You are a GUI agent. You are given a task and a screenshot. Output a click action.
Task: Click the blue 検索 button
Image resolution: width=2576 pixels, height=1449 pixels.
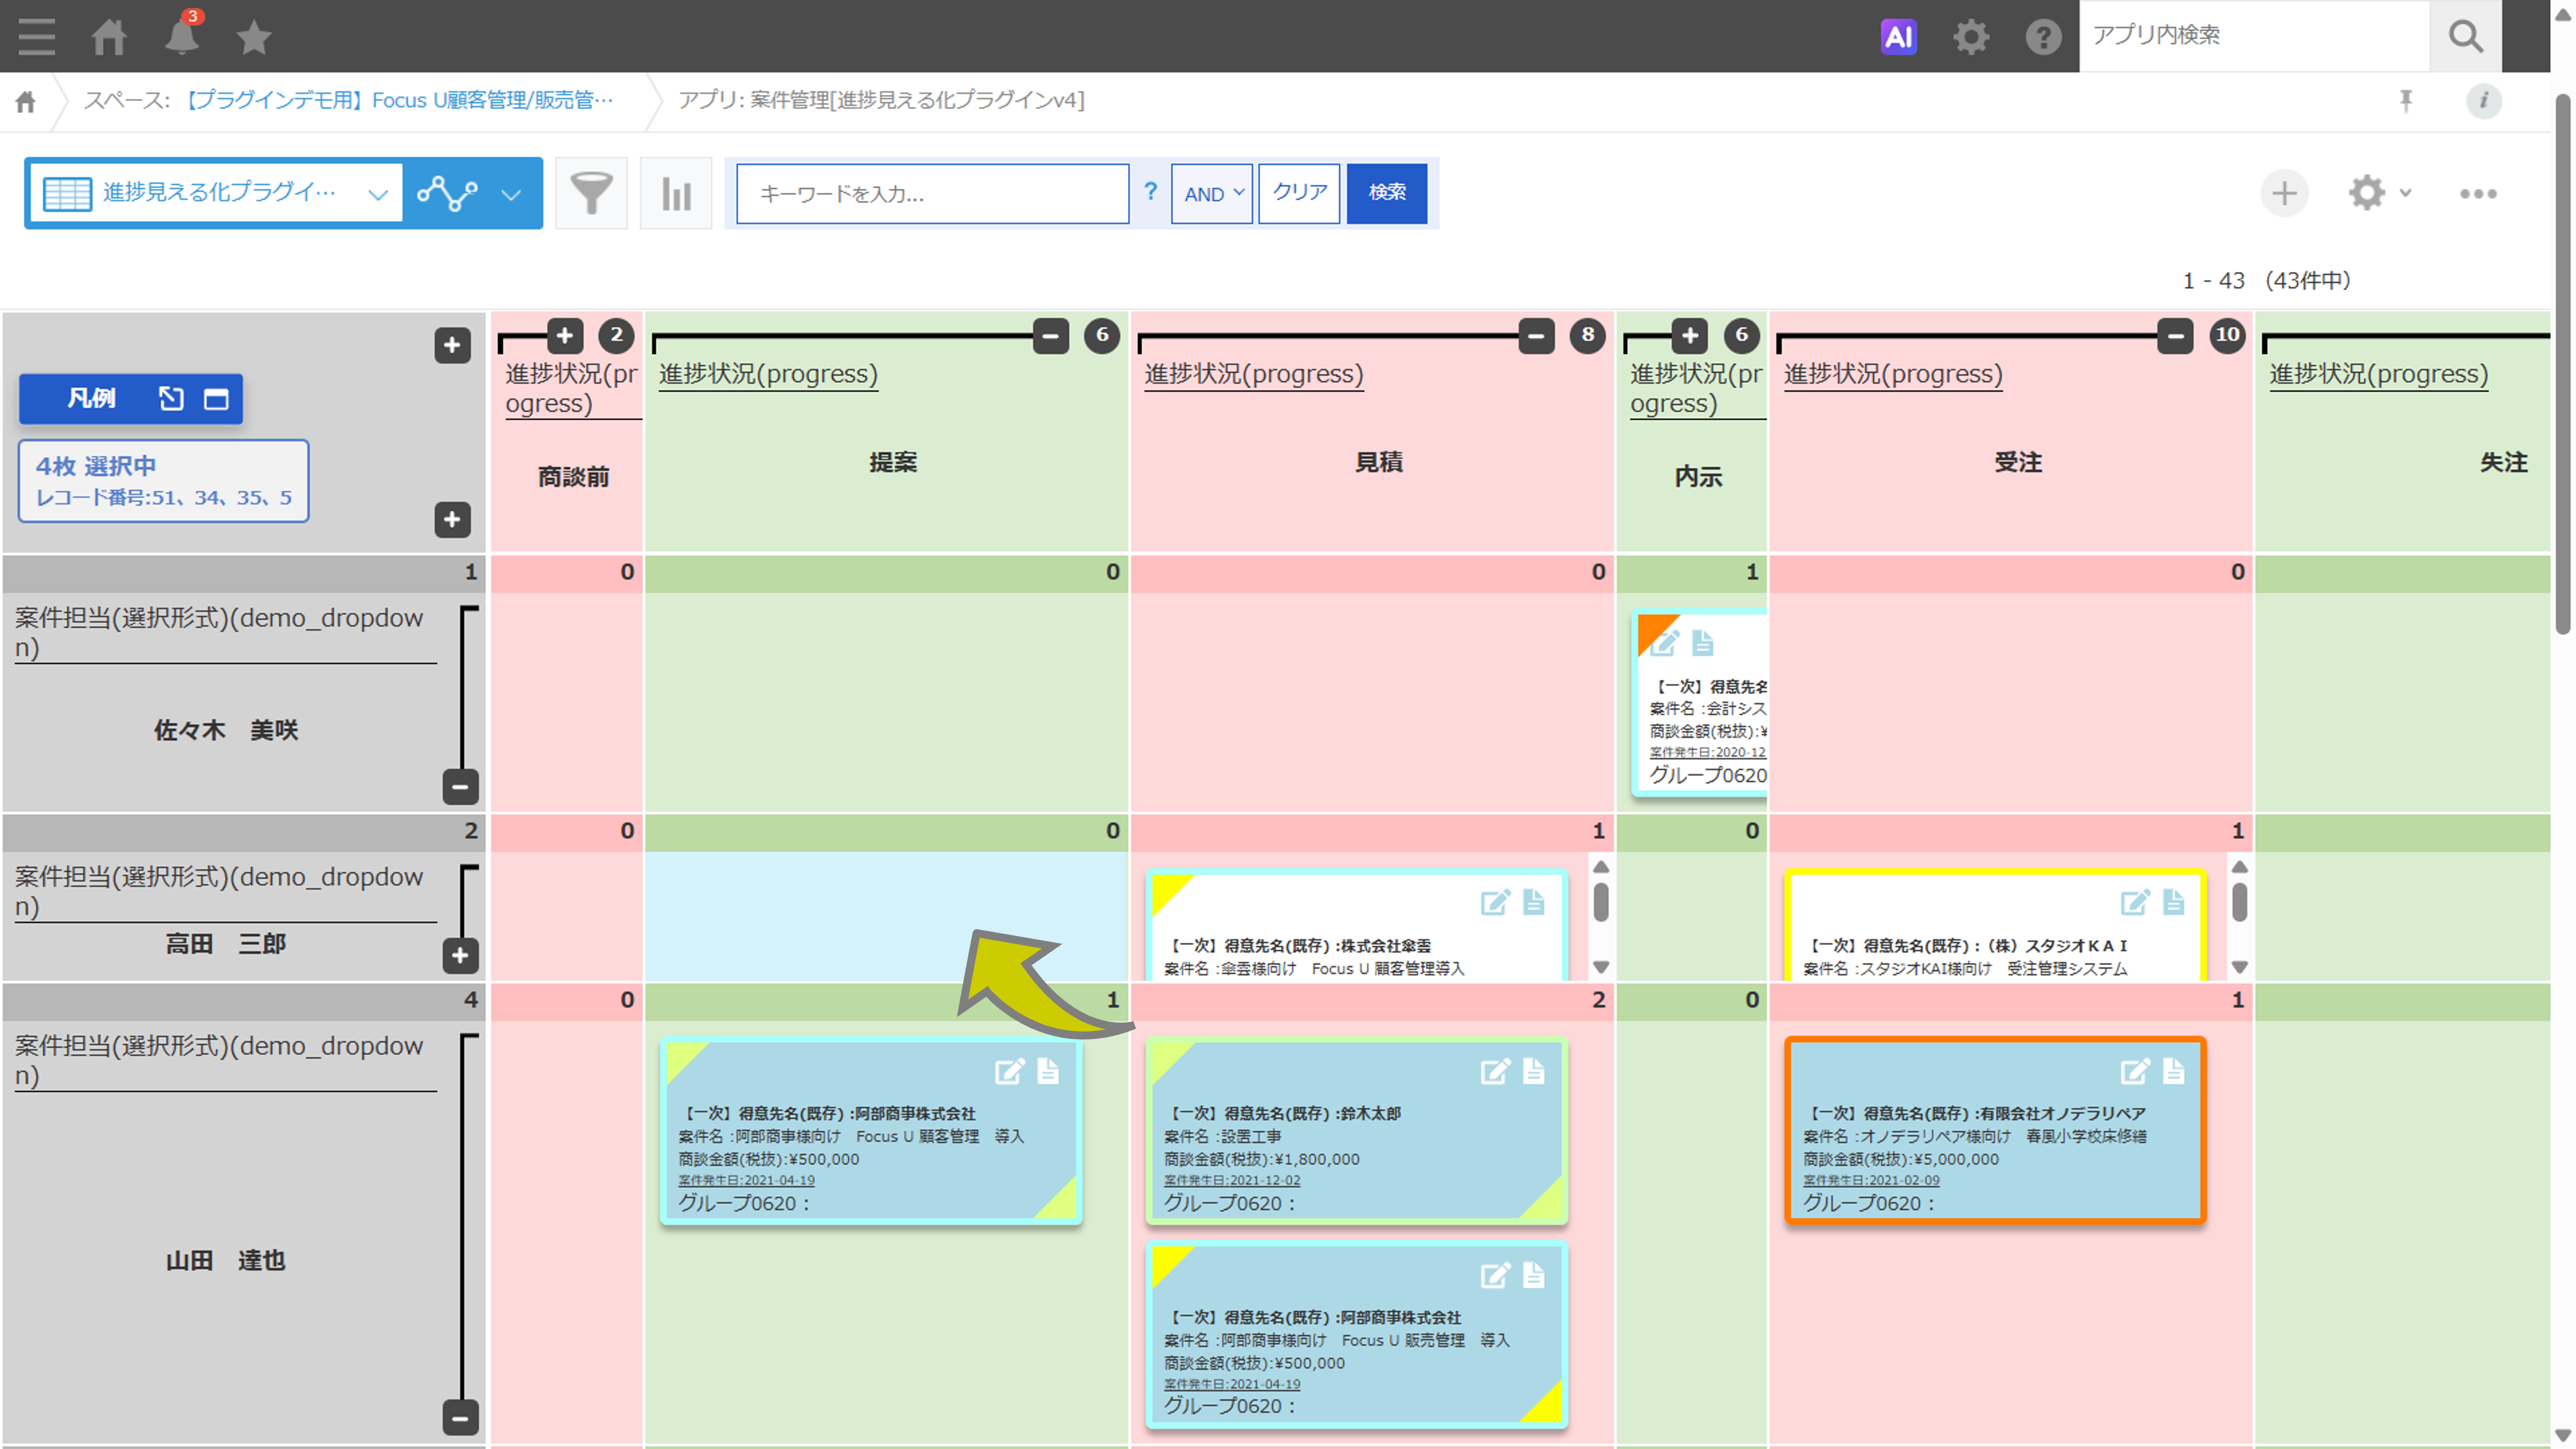[1387, 193]
